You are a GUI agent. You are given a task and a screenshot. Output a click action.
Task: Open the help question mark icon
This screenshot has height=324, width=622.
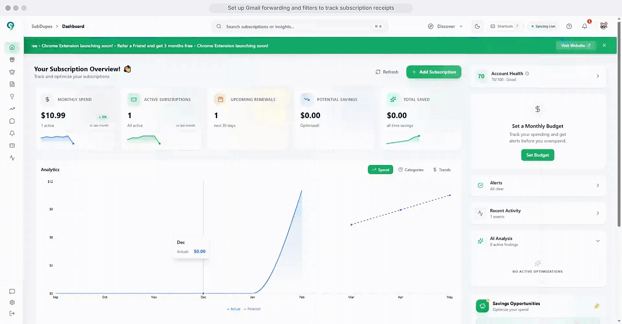569,27
